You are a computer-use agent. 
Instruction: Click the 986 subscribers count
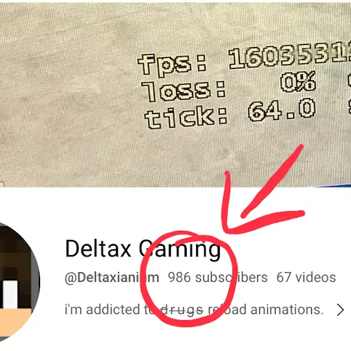tap(217, 278)
